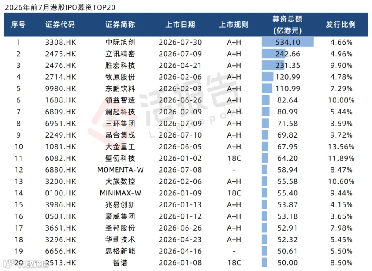Screen dimensions: 372x271
Task: Click the 18C rule for 壁仞科技
Action: [x=234, y=158]
